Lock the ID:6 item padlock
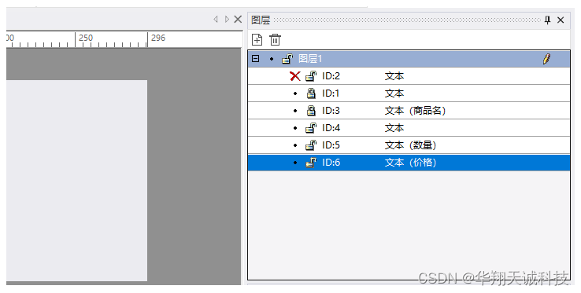Viewport: 581px width, 293px height. coord(311,163)
